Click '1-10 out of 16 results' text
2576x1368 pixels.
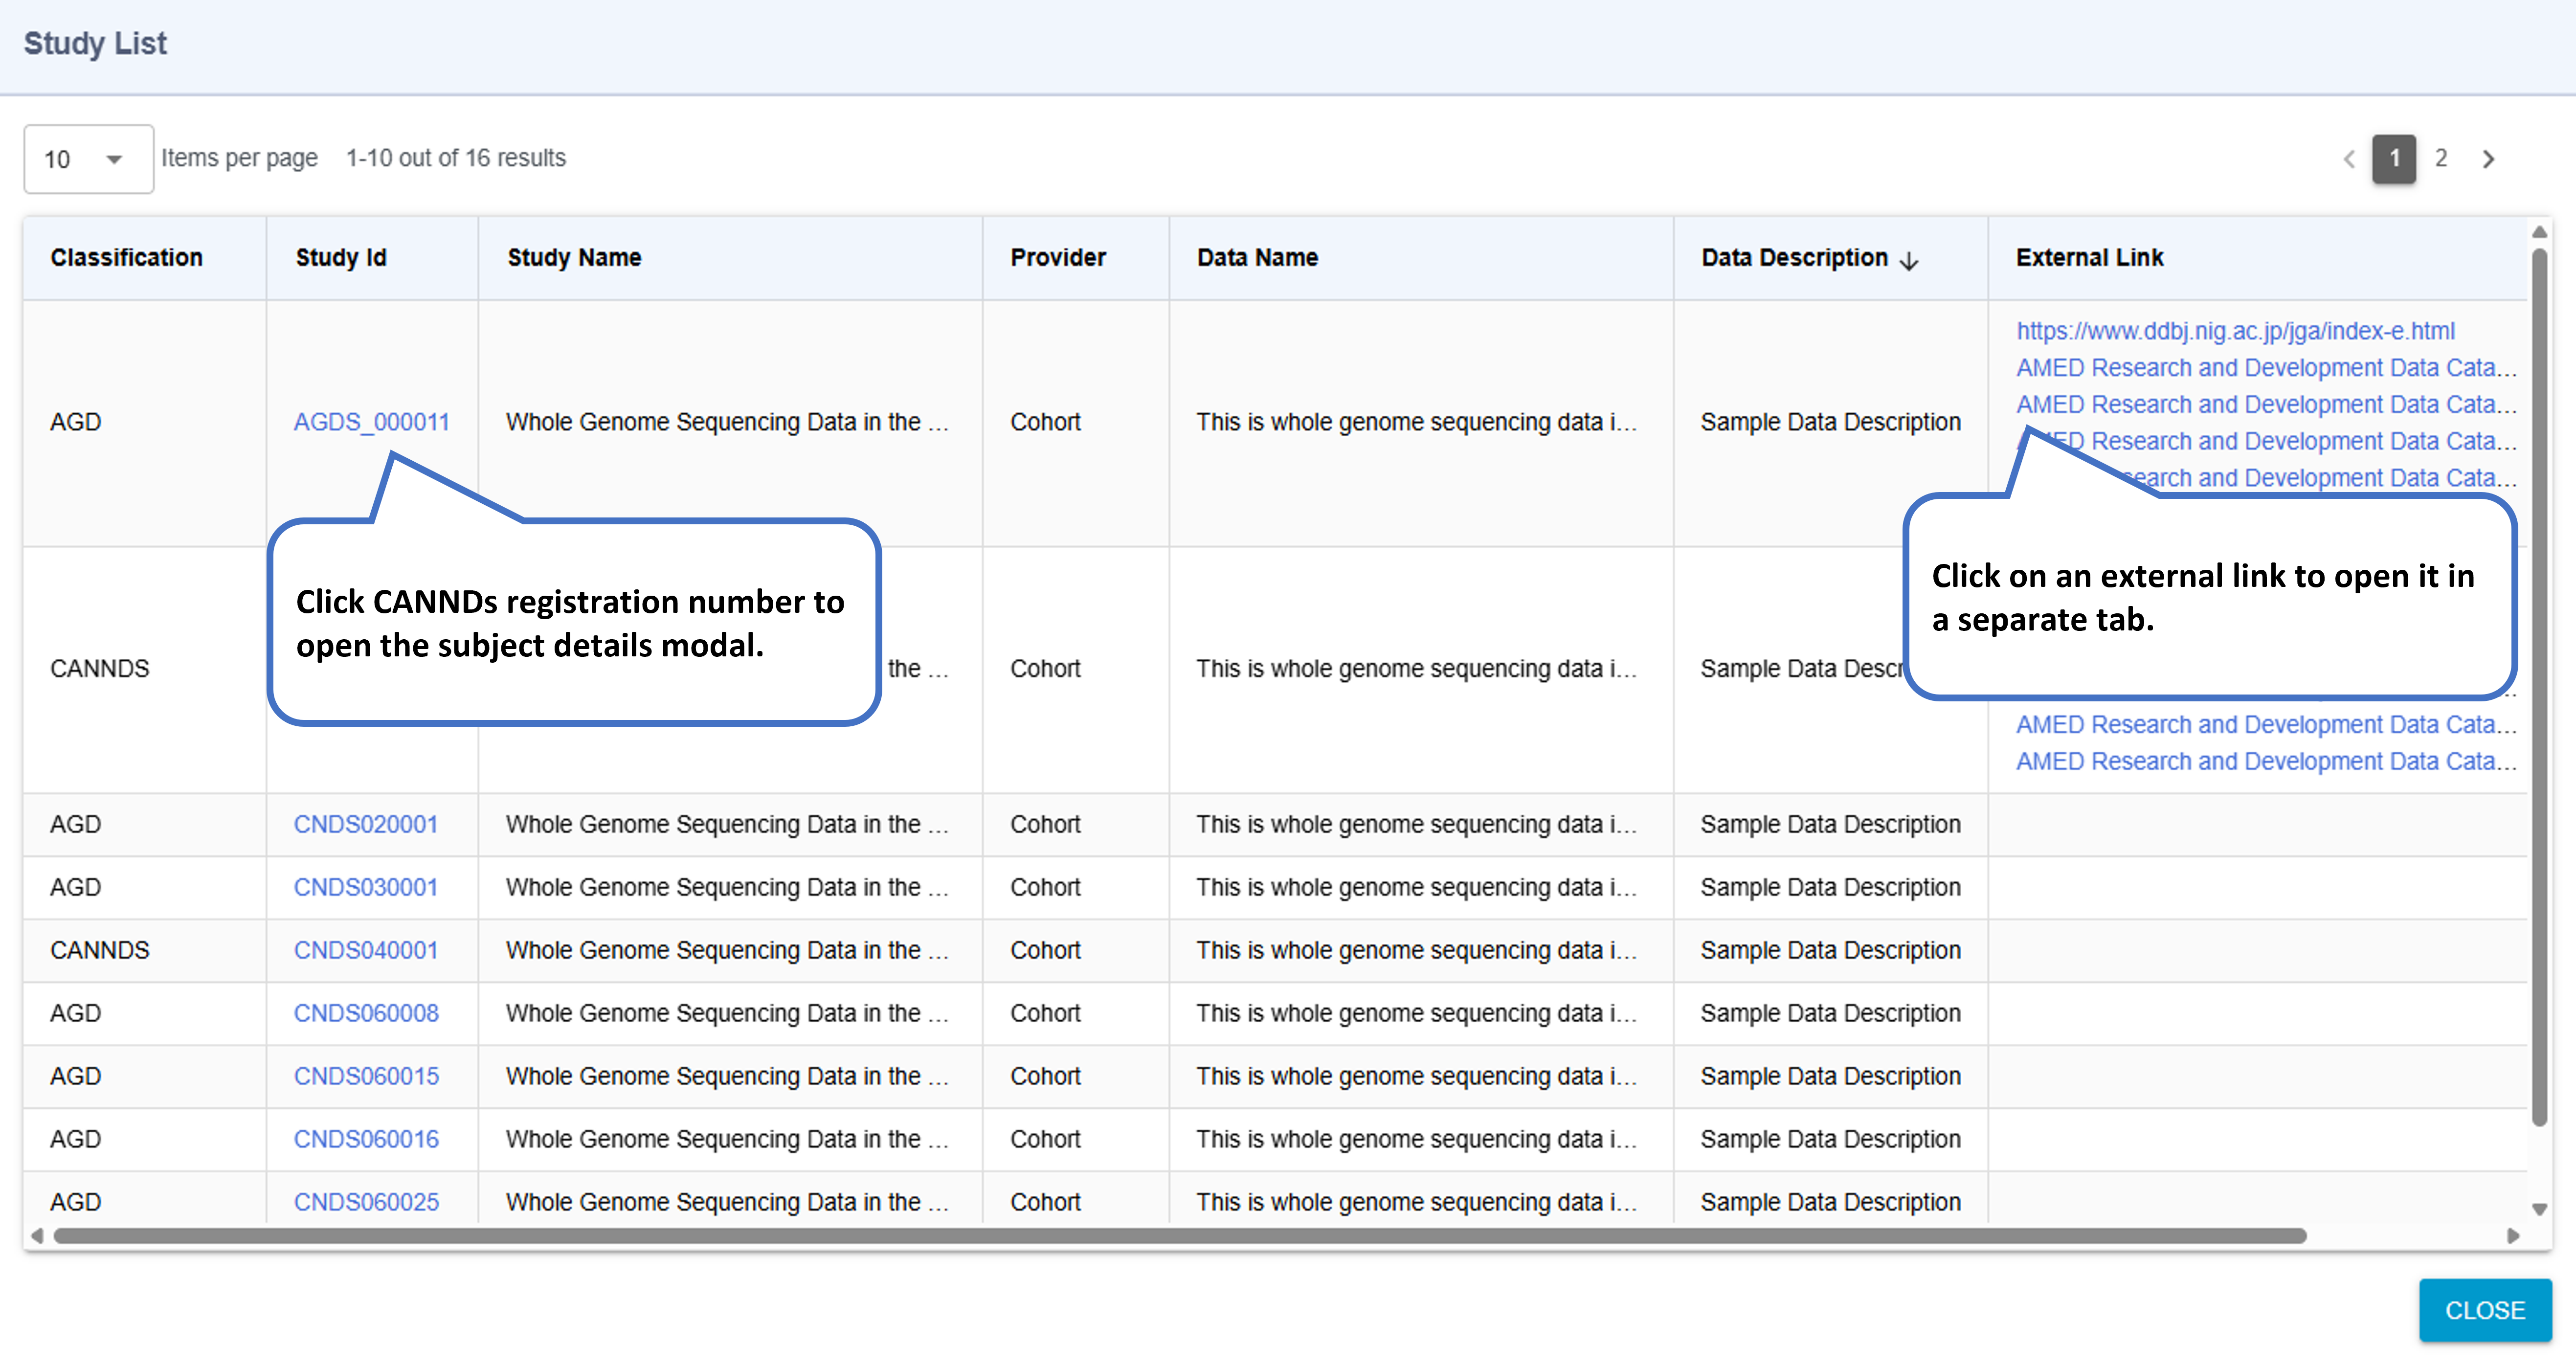point(456,158)
